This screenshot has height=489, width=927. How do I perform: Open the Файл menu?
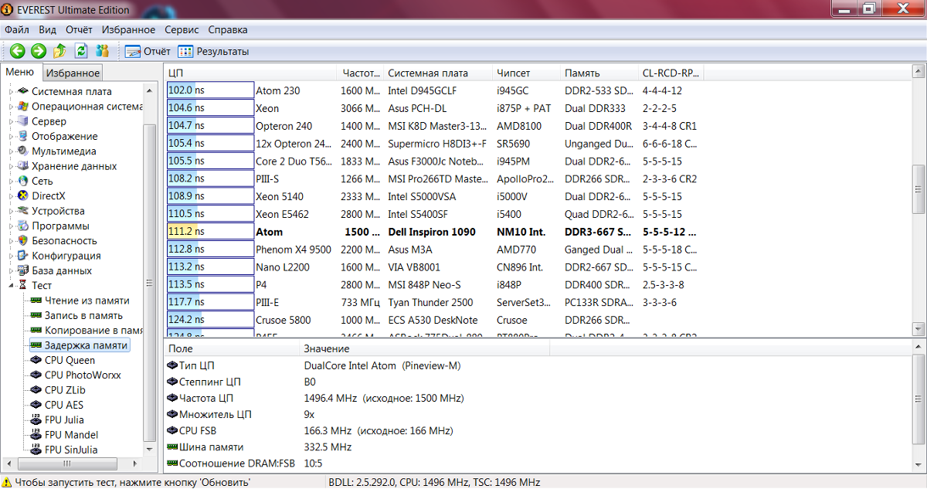pyautogui.click(x=17, y=29)
